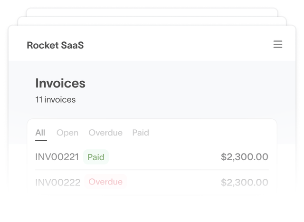The image size is (304, 222).
Task: Click the INV00221 amount $2,300.00
Action: [244, 157]
